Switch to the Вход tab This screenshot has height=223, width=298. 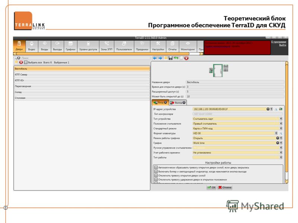coord(160,103)
